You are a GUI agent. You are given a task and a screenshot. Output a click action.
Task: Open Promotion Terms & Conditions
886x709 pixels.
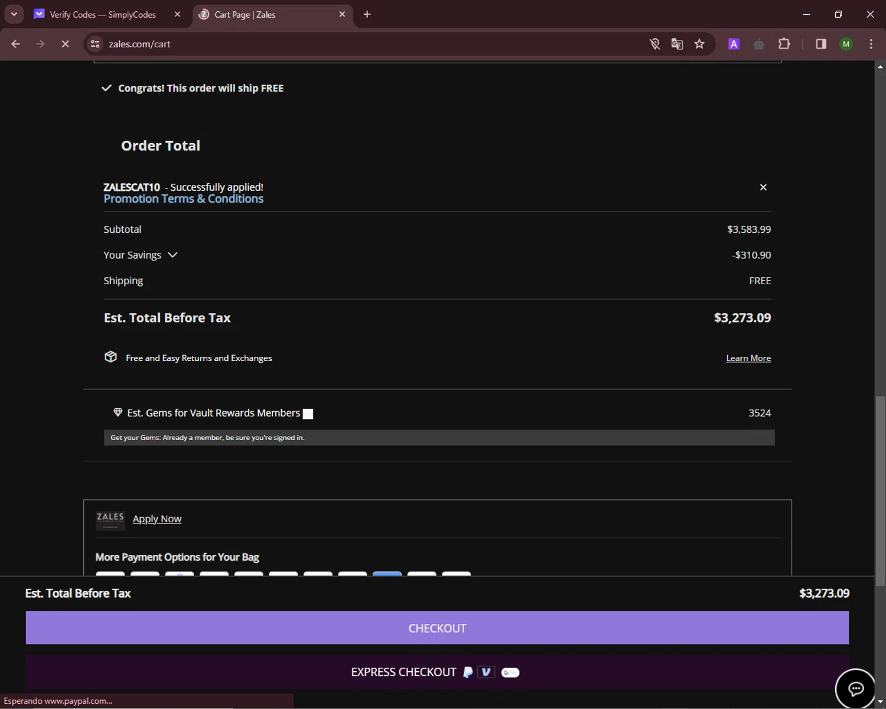point(184,199)
